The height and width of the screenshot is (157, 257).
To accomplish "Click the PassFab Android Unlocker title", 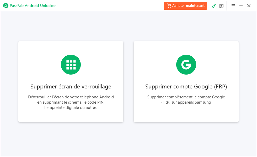I will [x=33, y=6].
